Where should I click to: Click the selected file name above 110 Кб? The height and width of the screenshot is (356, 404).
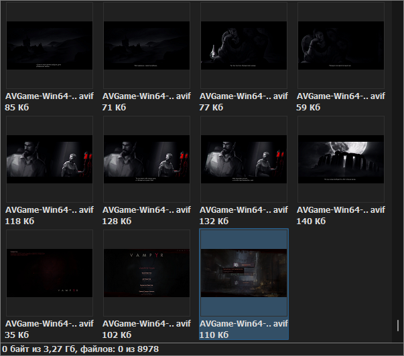[x=244, y=324]
